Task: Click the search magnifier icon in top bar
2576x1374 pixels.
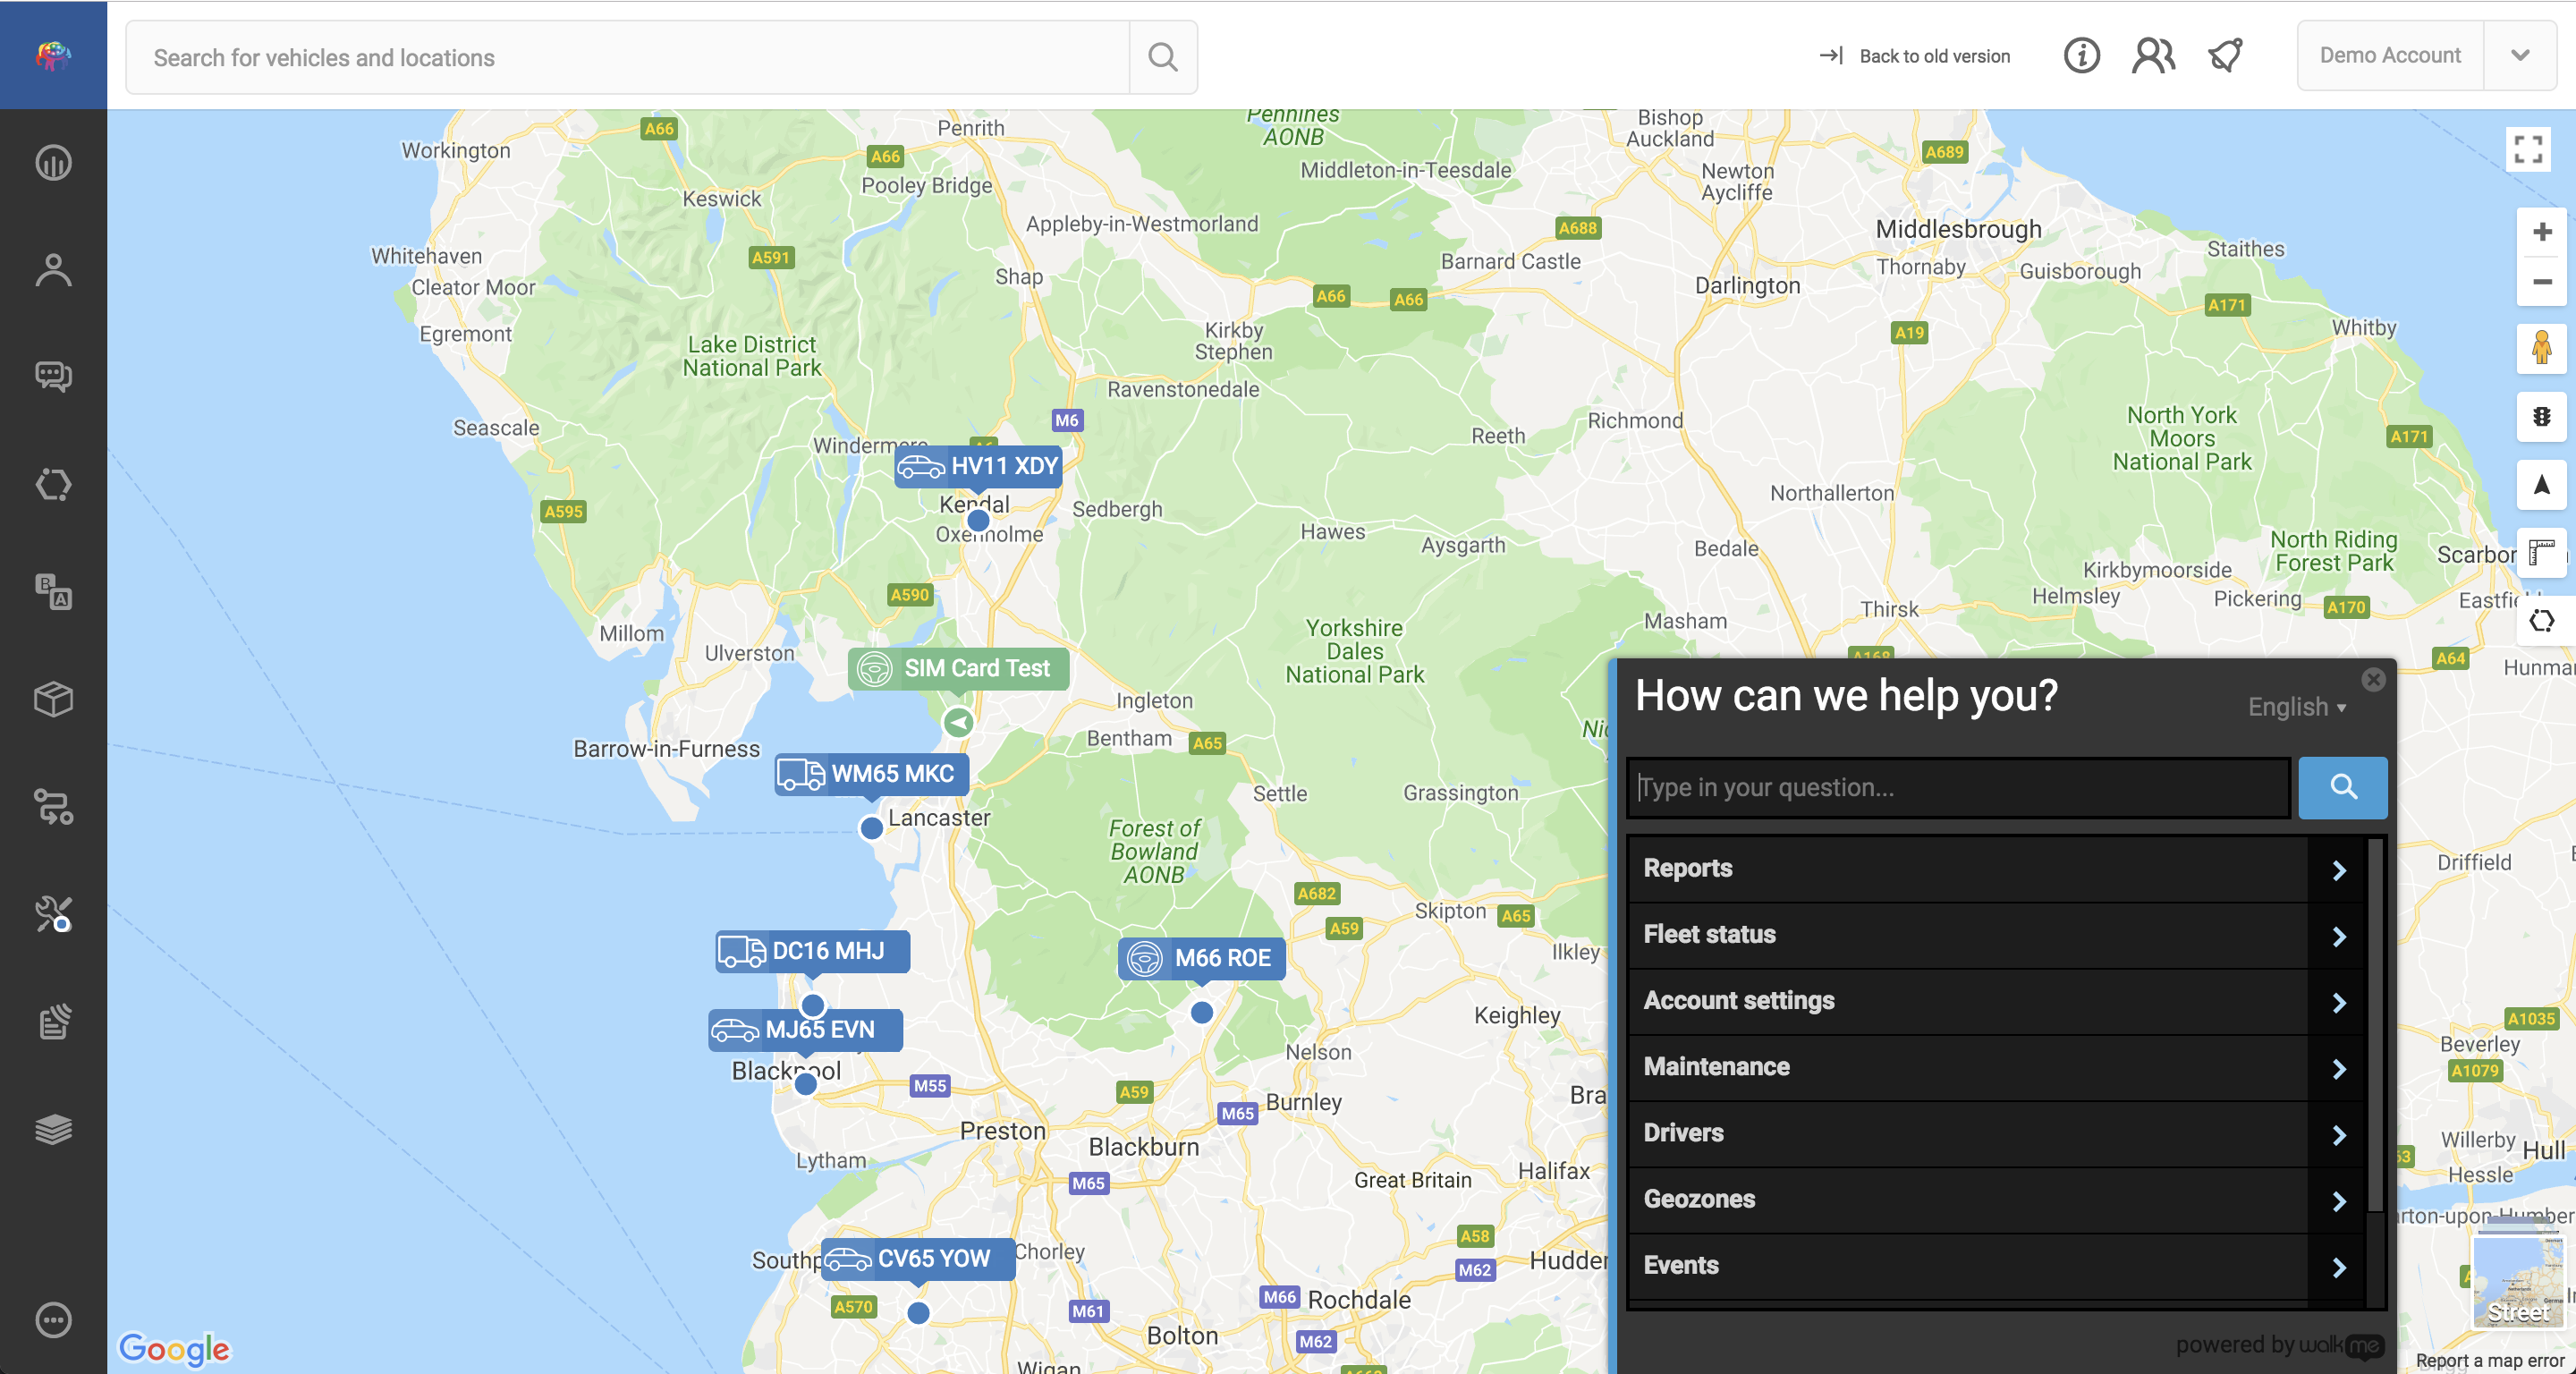Action: click(x=1162, y=57)
